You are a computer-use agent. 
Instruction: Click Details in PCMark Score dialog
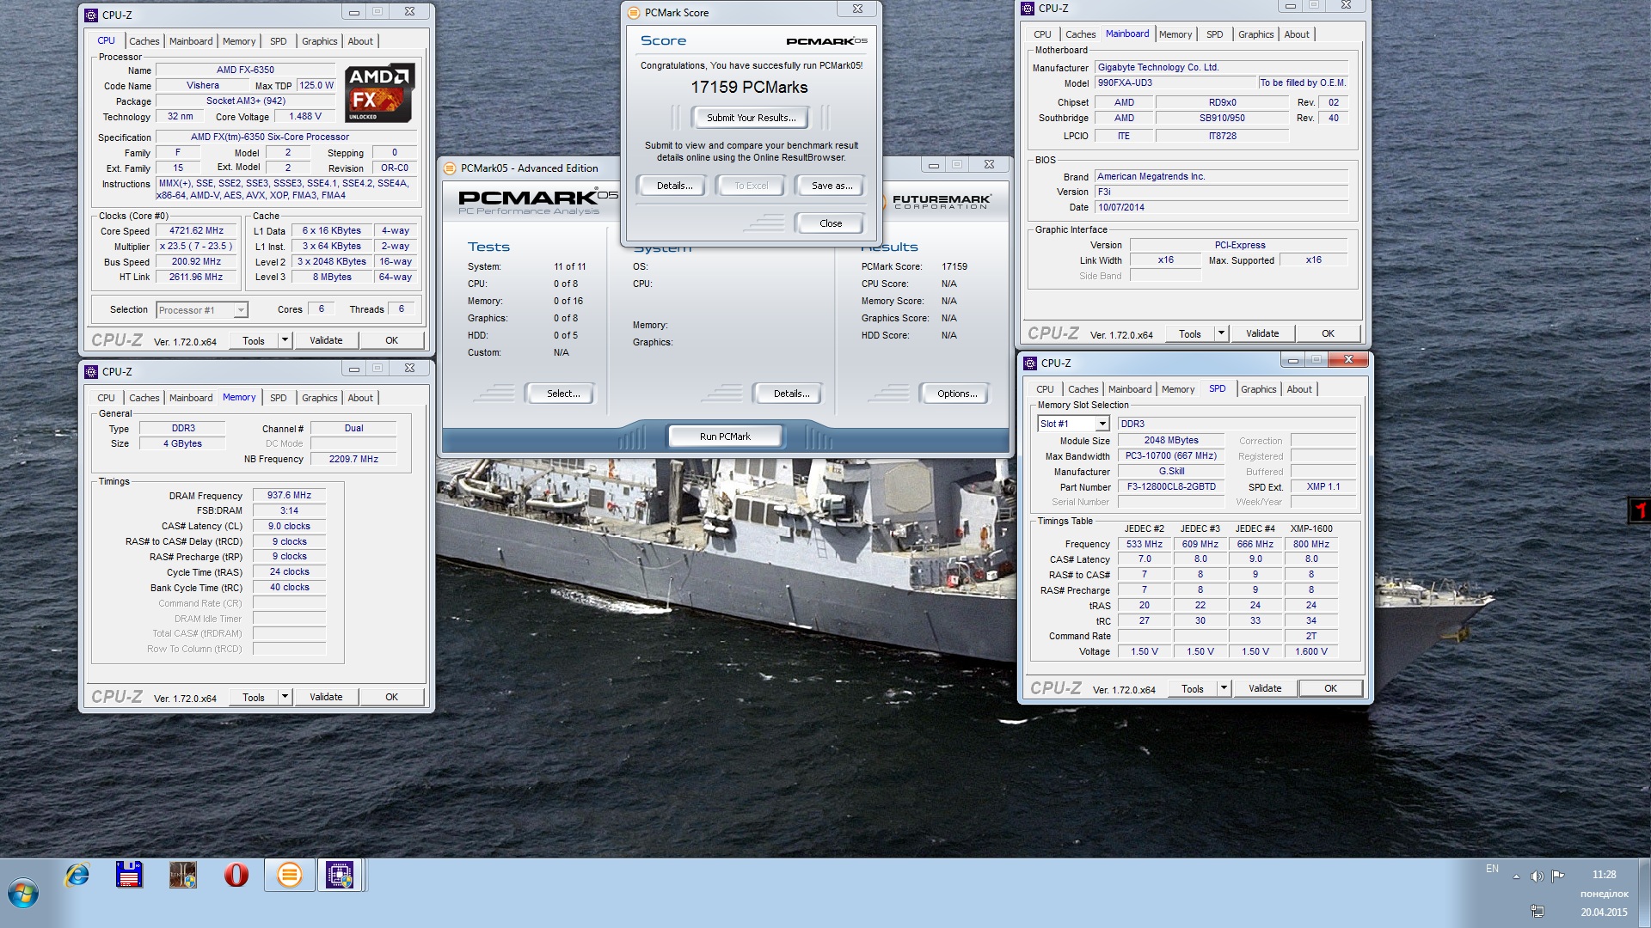tap(675, 186)
